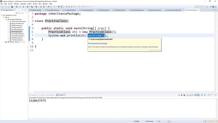The width and height of the screenshot is (218, 123).
Task: Select SixthExample.java in Package Explorer
Action: pyautogui.click(x=17, y=38)
